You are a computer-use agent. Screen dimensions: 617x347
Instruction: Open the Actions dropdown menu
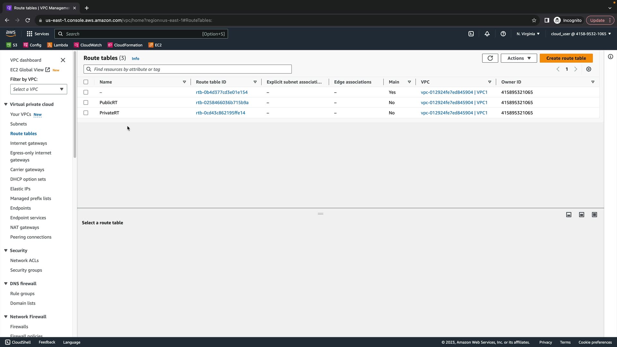point(519,58)
